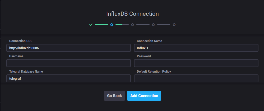Edit the Telegraf Database Name field
The height and width of the screenshot is (111, 264).
pyautogui.click(x=69, y=78)
